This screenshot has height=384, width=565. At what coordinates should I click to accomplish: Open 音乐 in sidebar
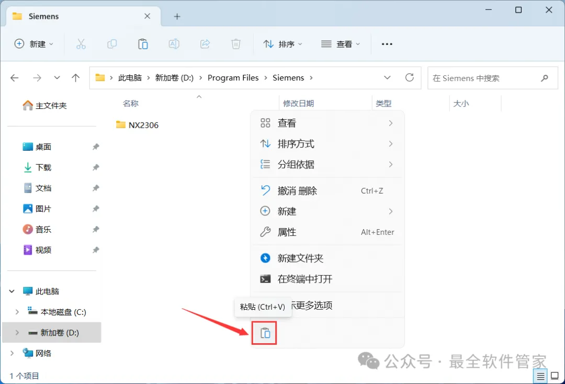tap(37, 229)
